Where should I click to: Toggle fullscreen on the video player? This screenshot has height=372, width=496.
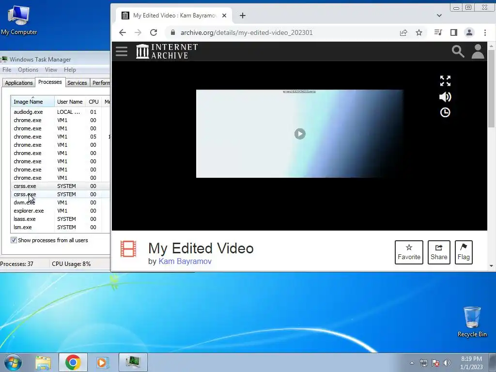pos(445,81)
